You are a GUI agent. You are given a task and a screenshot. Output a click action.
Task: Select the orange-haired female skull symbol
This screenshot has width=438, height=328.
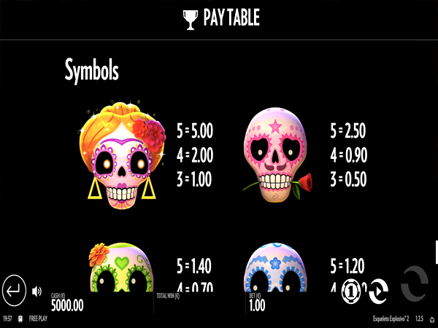122,155
